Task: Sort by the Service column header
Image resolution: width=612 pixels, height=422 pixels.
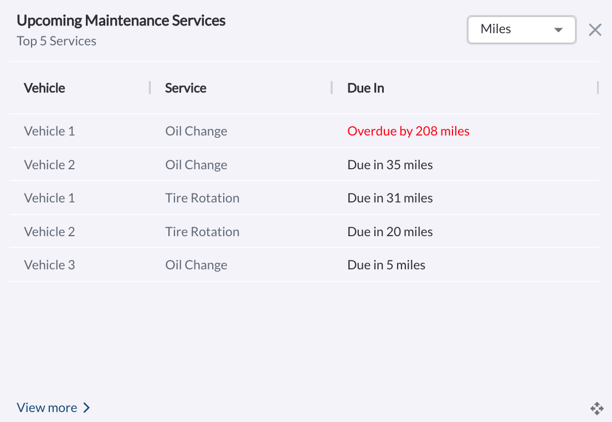Action: click(x=186, y=88)
